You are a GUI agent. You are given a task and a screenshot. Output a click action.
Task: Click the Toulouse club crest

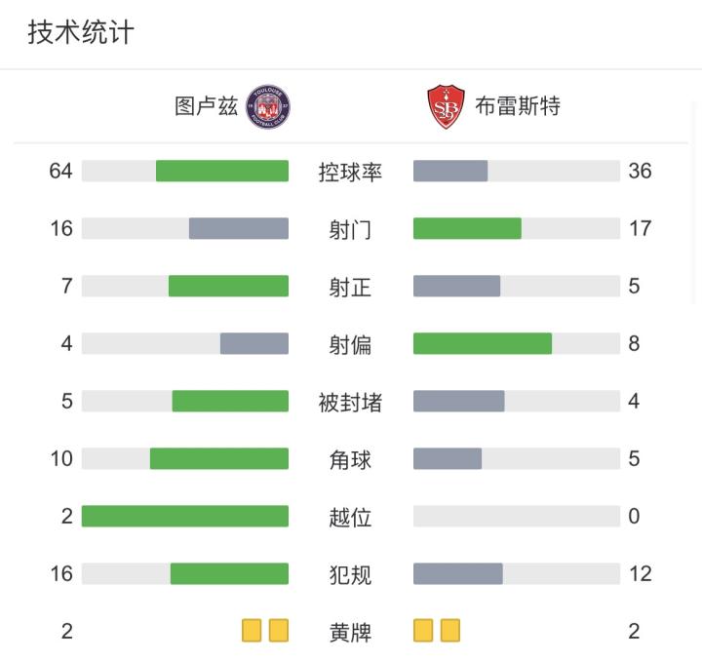(268, 106)
